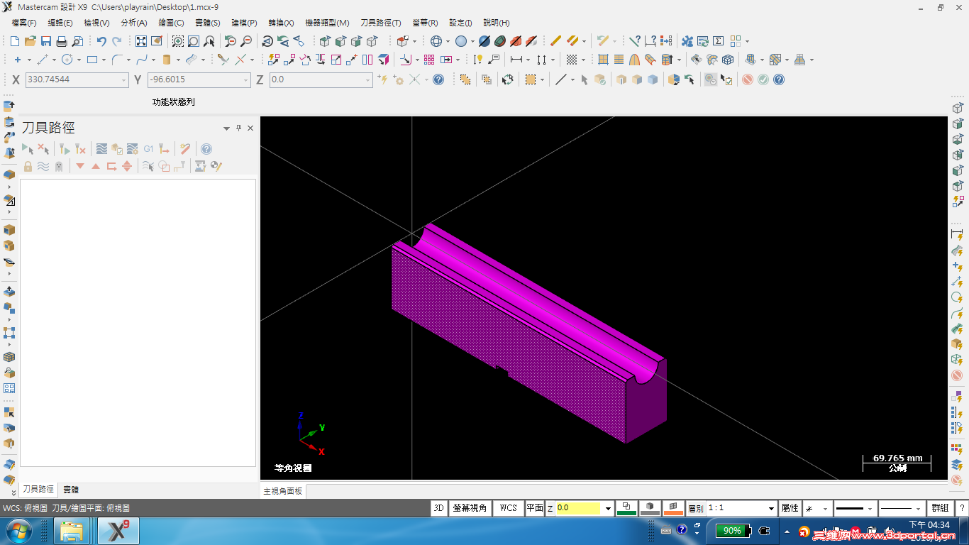This screenshot has width=969, height=545.
Task: Click the gray solid color swatch
Action: tap(650, 508)
